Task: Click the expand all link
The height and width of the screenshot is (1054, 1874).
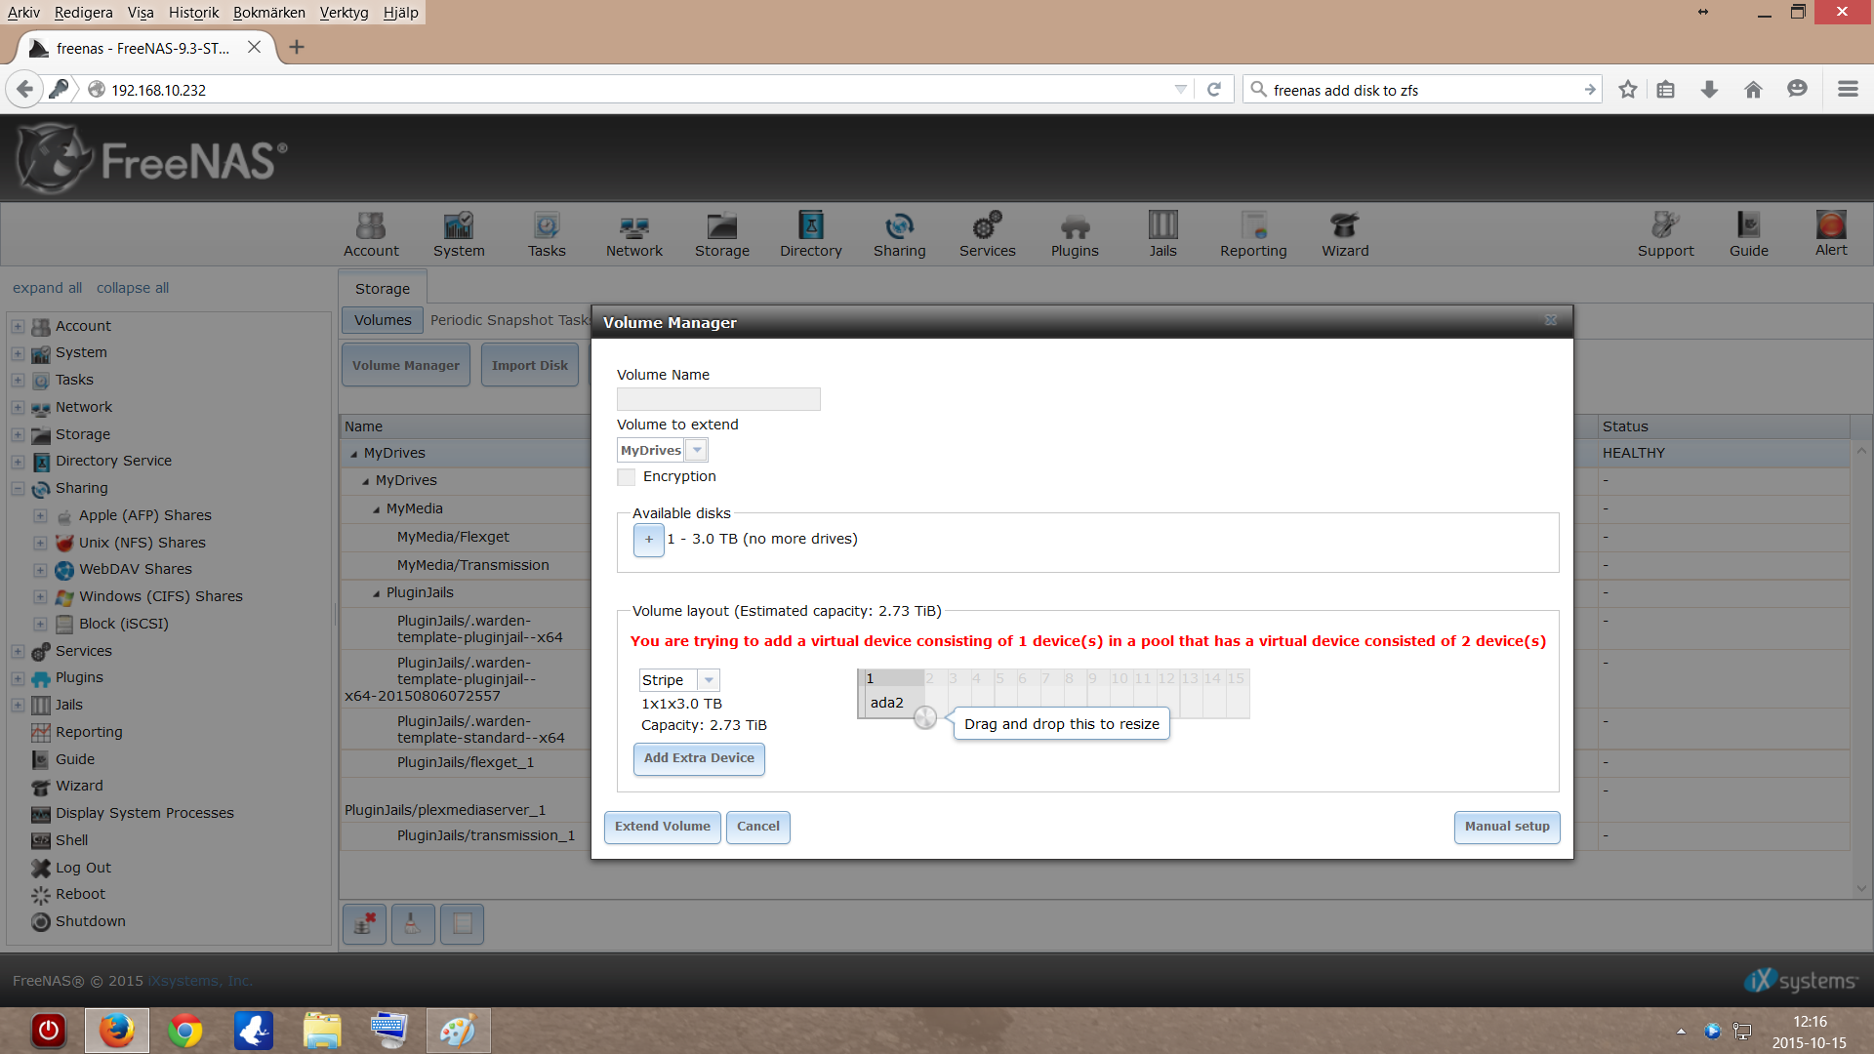Action: [x=47, y=288]
